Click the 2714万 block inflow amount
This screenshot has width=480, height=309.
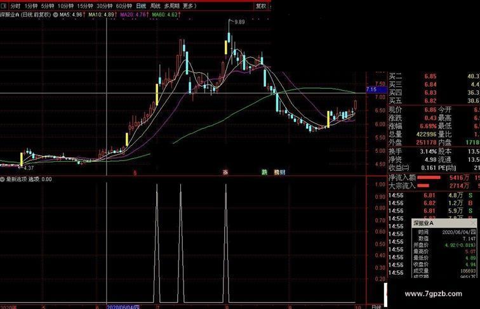[459, 186]
